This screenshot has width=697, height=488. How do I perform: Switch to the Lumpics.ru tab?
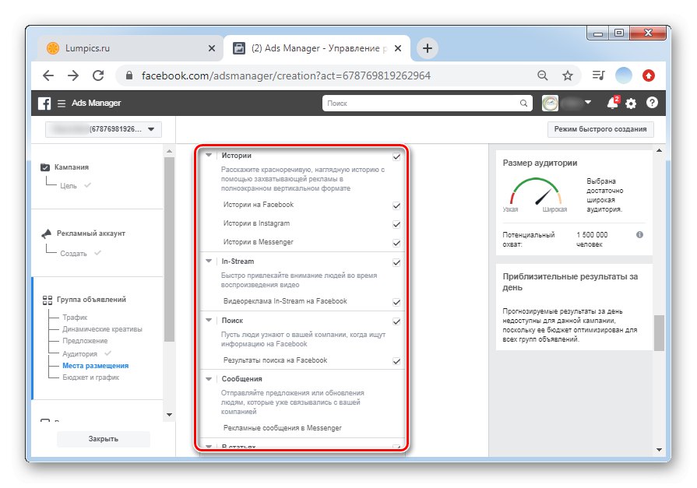(130, 48)
